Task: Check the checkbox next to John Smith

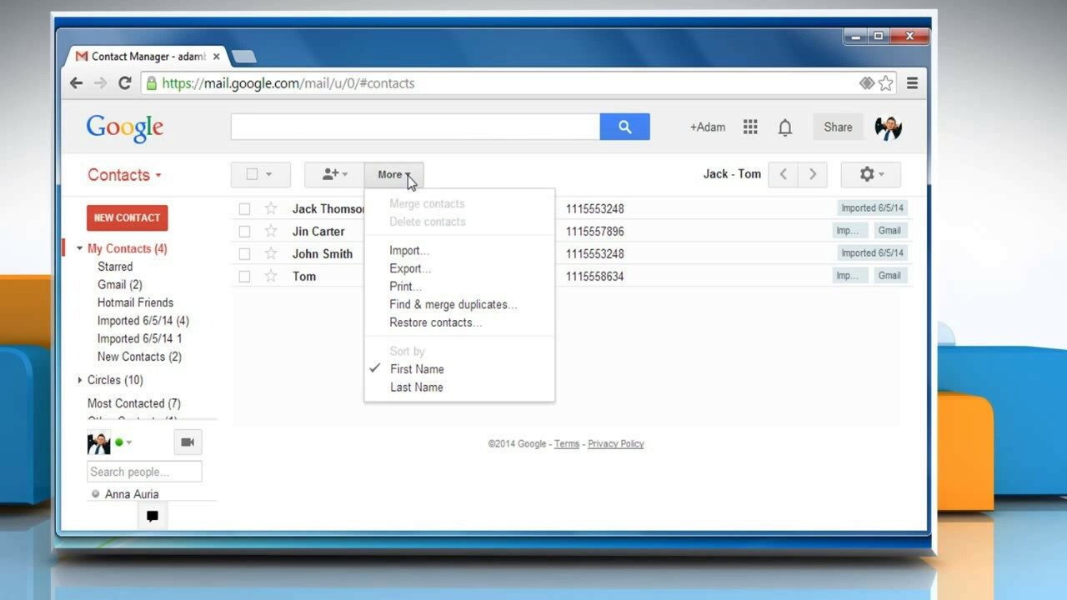Action: point(244,253)
